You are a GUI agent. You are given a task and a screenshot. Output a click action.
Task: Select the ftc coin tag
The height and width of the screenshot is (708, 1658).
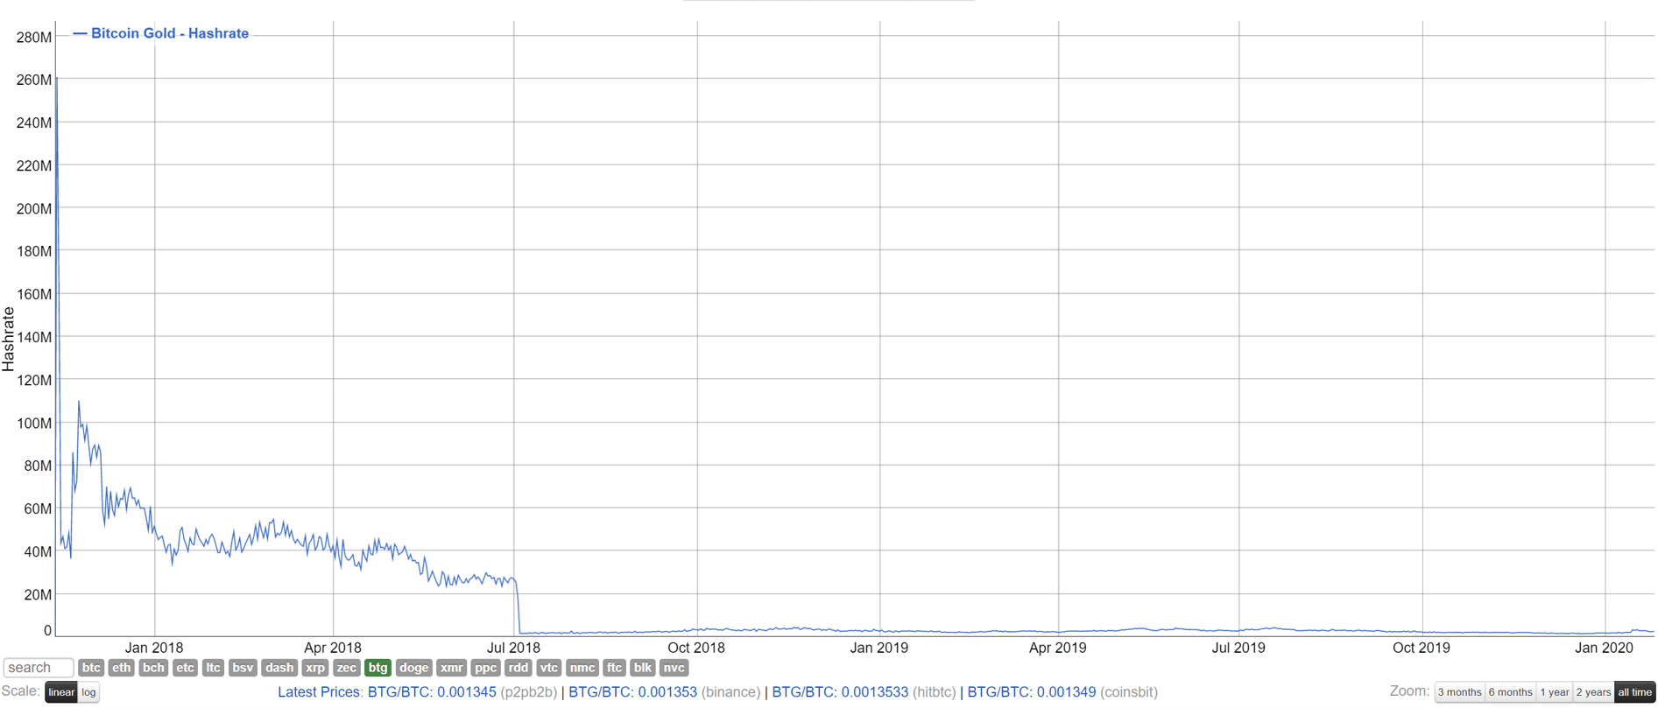pos(615,668)
